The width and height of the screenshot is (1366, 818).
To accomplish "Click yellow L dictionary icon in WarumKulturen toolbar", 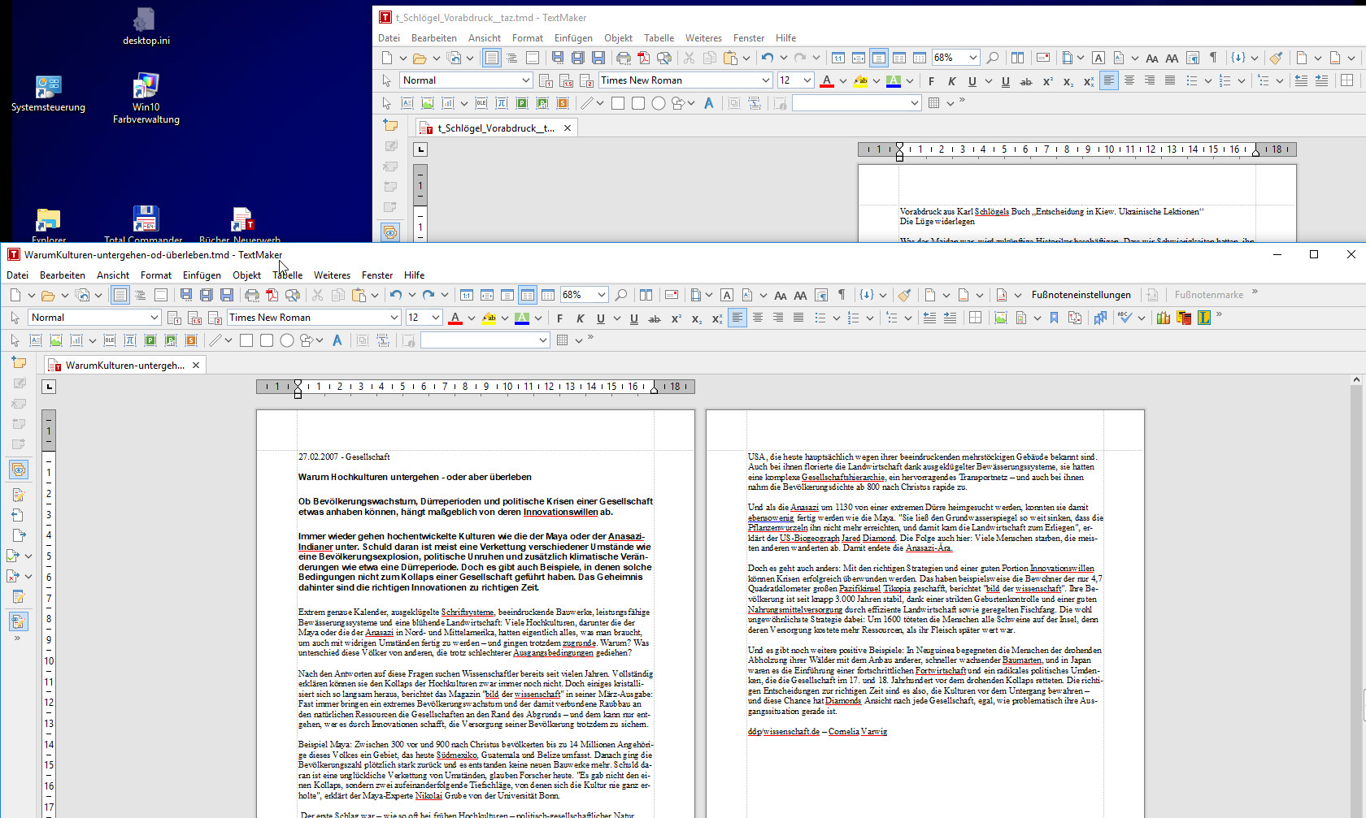I will (1204, 318).
